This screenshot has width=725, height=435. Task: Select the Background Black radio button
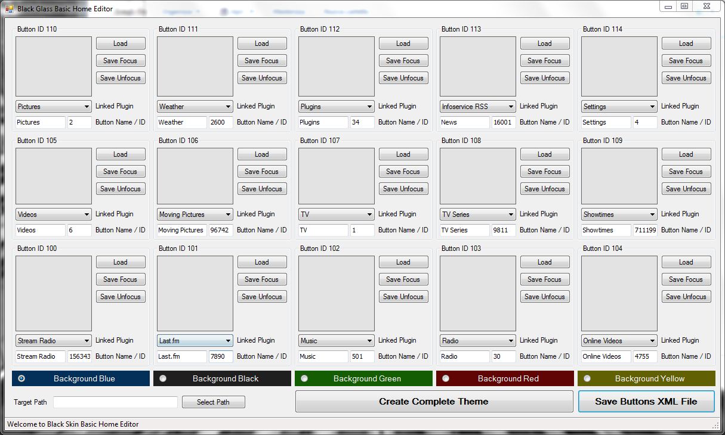tap(163, 378)
